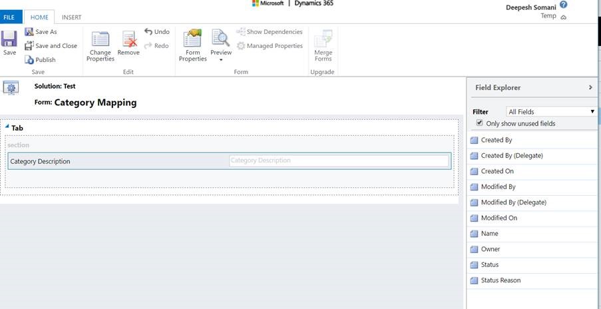Expand the Preview dropdown menu
601x309 pixels.
point(221,59)
